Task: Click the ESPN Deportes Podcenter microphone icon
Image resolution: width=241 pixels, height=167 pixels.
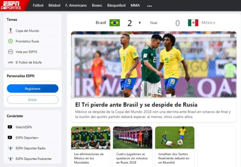Action: coord(10,159)
